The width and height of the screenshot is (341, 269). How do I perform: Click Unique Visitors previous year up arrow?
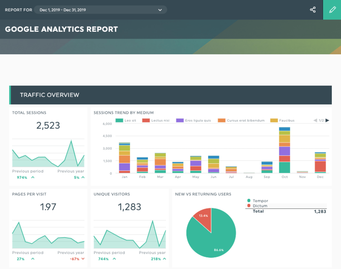tap(164, 259)
